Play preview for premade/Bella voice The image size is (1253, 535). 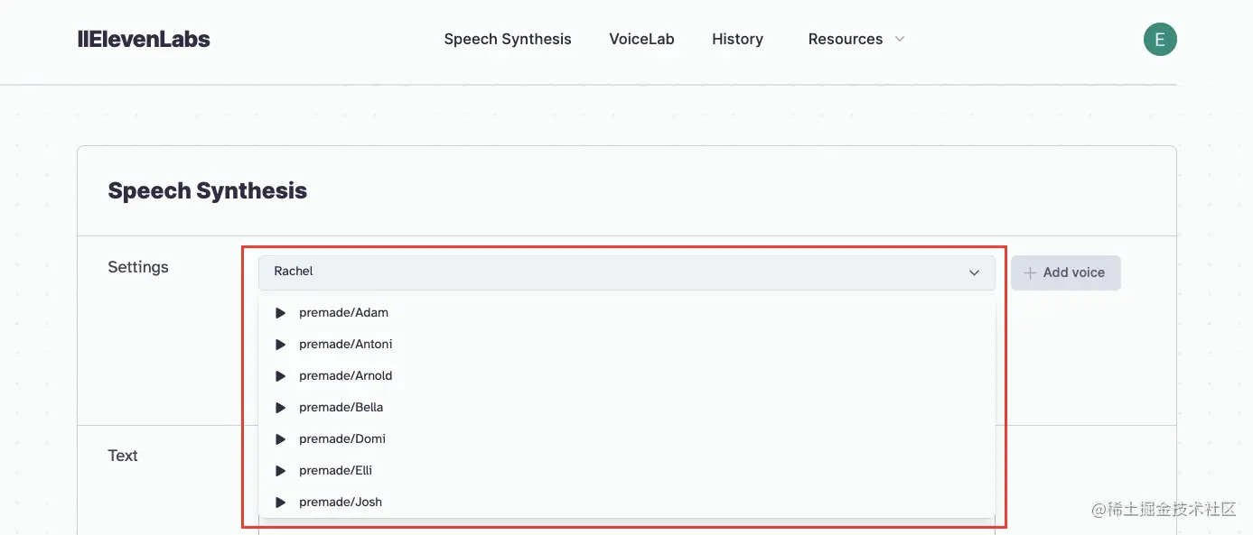pos(280,408)
